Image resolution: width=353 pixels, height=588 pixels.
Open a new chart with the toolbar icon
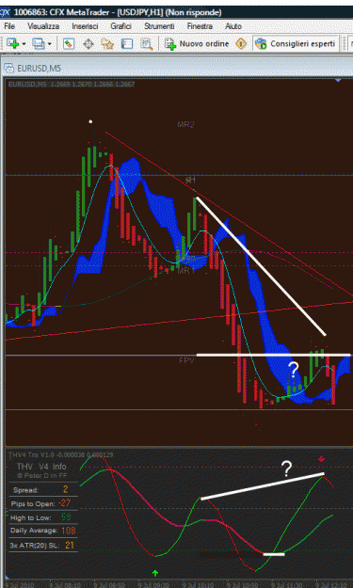pyautogui.click(x=12, y=44)
